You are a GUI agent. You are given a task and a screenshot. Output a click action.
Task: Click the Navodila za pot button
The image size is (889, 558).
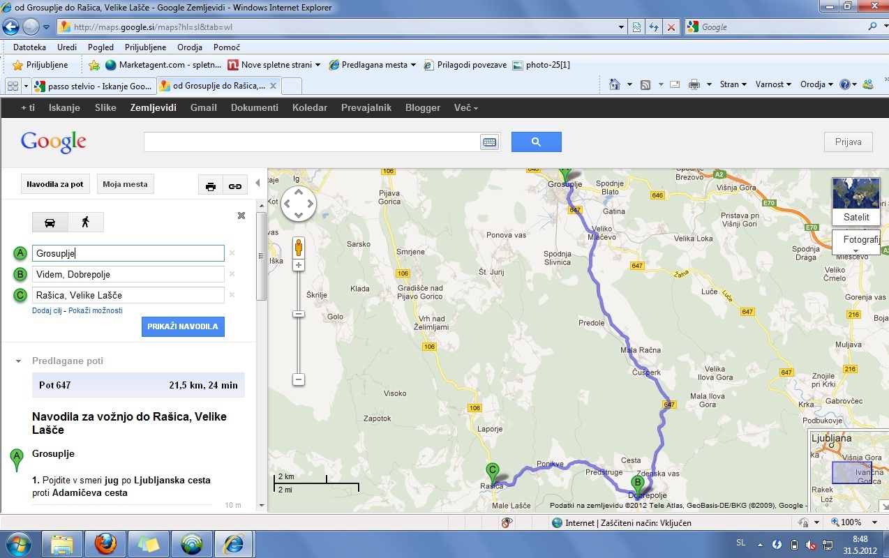(x=55, y=184)
